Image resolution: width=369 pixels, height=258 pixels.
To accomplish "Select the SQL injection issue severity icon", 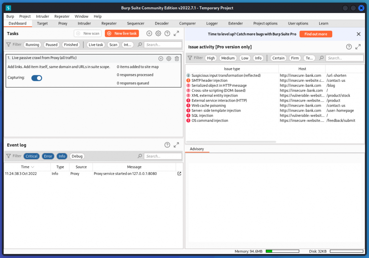I will pos(188,116).
